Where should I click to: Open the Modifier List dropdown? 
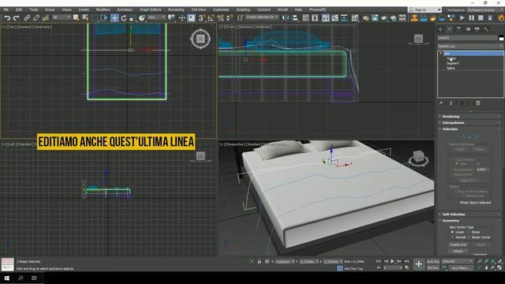click(x=470, y=47)
